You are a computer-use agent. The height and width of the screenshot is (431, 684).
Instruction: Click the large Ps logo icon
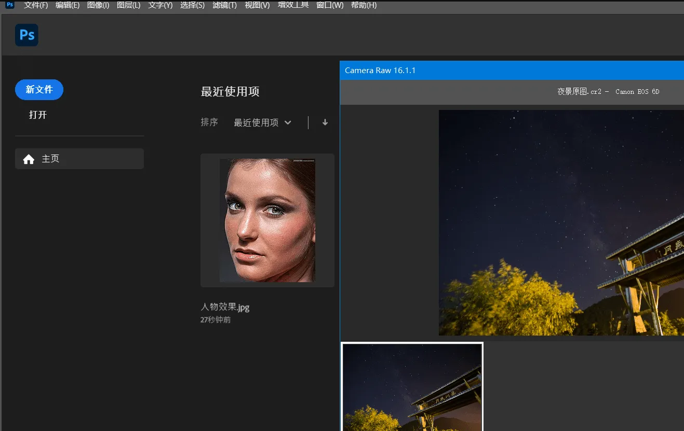tap(26, 35)
